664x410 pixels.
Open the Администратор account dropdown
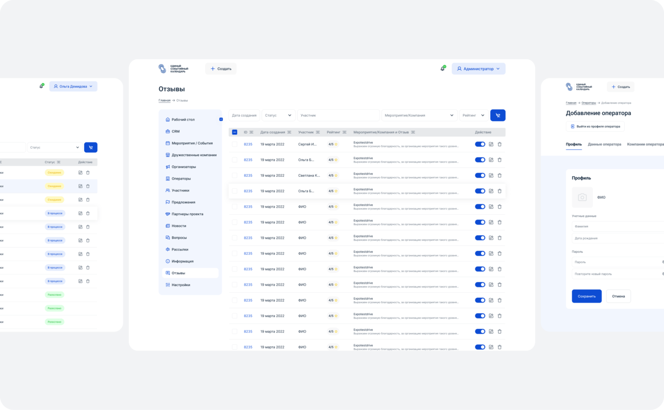tap(478, 69)
